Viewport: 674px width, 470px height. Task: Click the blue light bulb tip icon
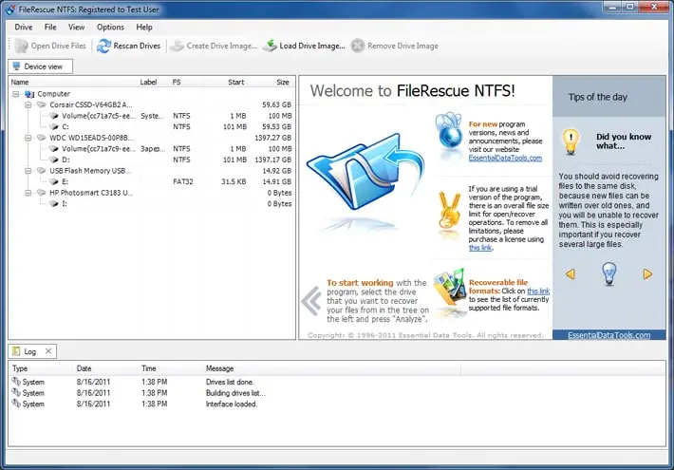(609, 273)
